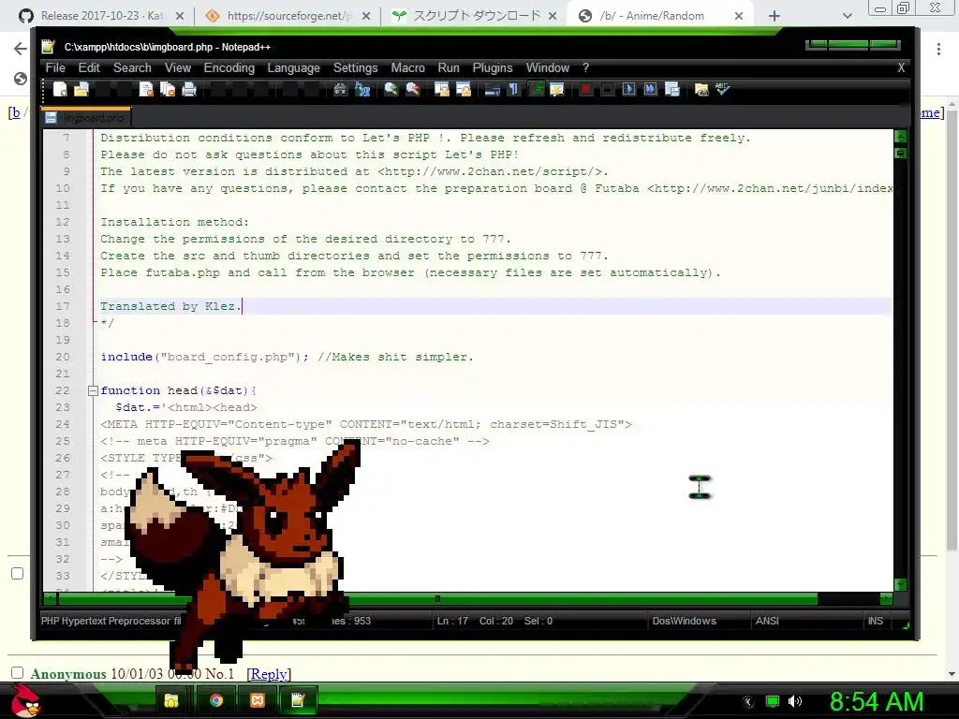
Task: Click line 17 Translated by Klez text
Action: tap(170, 306)
